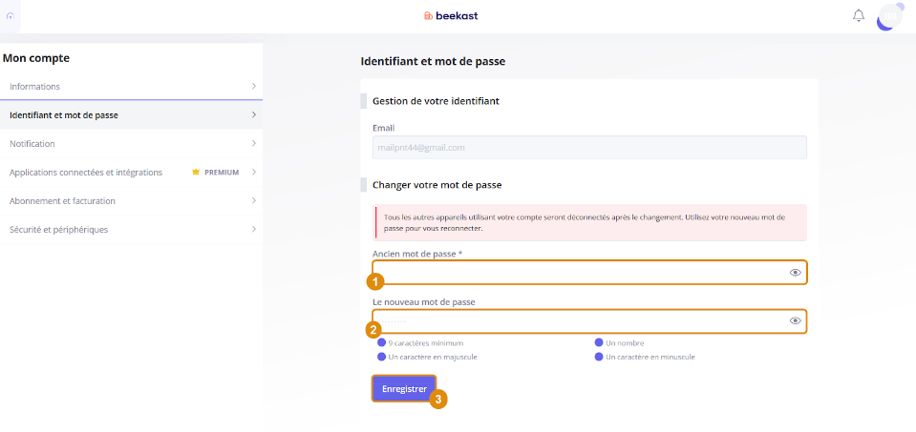Click the Un nombre requirement dot

click(x=599, y=342)
